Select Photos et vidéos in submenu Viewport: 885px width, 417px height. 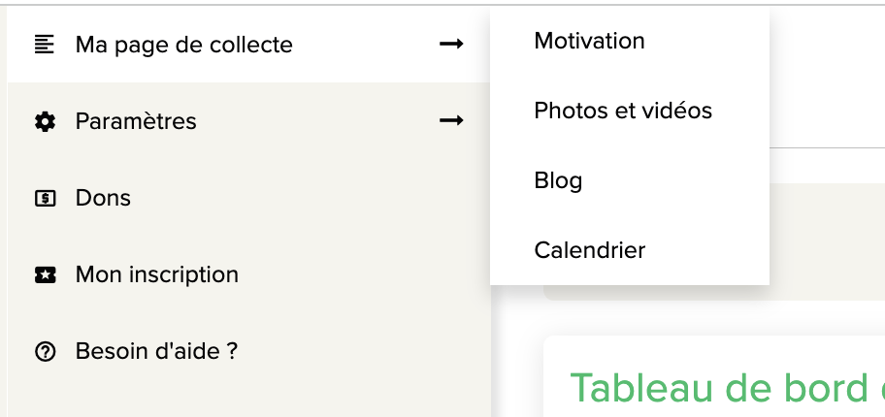coord(623,111)
